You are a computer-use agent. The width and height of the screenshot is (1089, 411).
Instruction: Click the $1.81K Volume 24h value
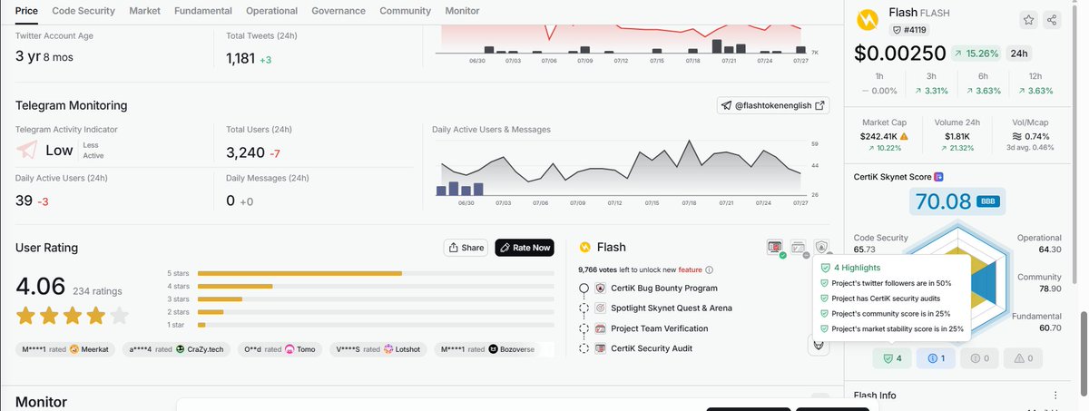pos(957,136)
